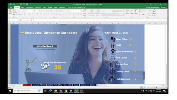This screenshot has width=177, height=100.
Task: Click Merge & Center
Action: point(61,14)
